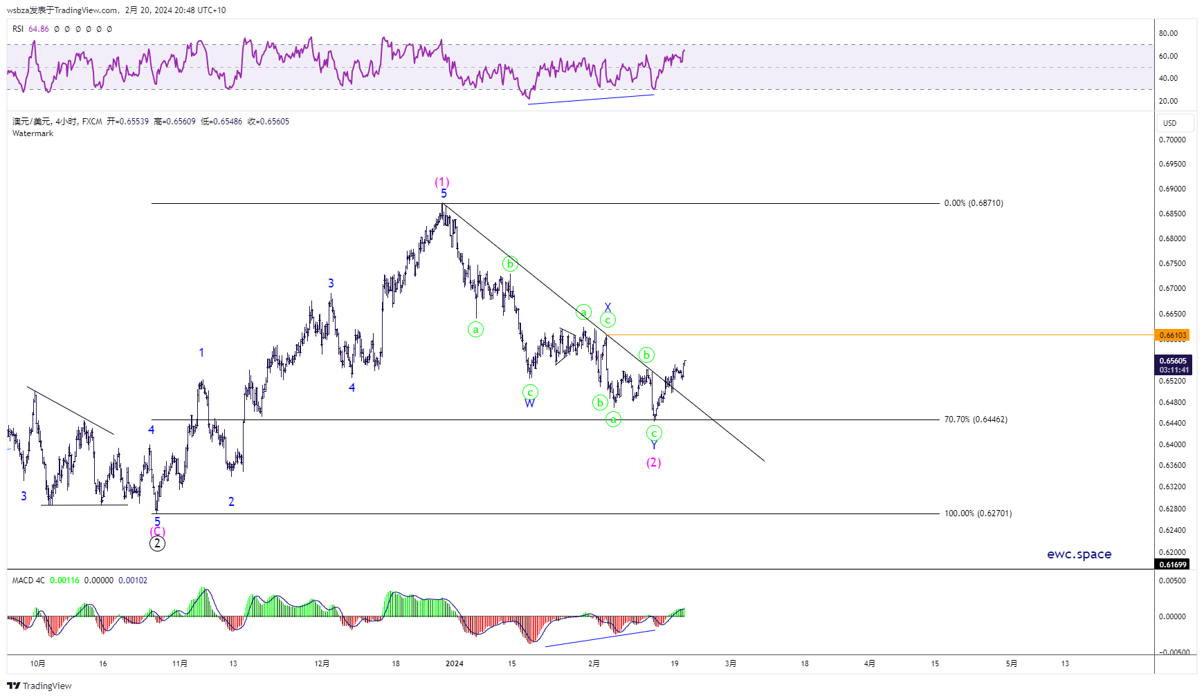
Task: Click the TradingView logo at bottom left
Action: (39, 686)
